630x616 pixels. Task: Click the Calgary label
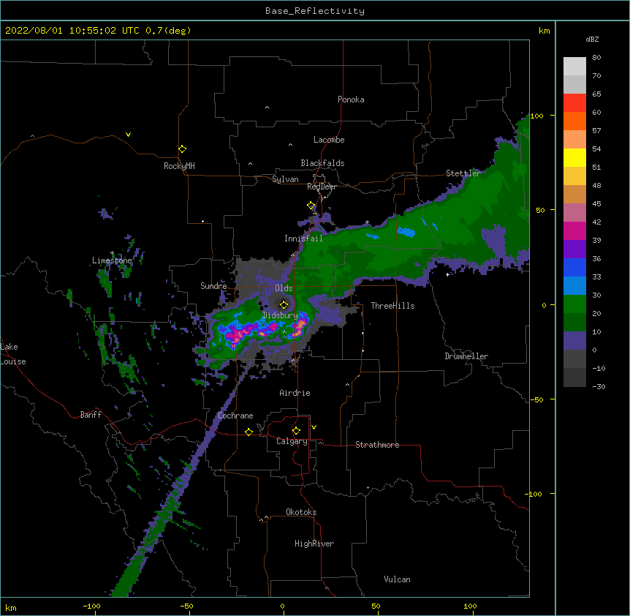pos(292,441)
